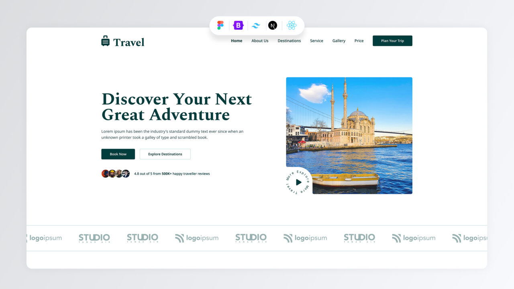Click the Travel suitcase logo icon
Viewport: 514px width, 289px height.
tap(105, 41)
